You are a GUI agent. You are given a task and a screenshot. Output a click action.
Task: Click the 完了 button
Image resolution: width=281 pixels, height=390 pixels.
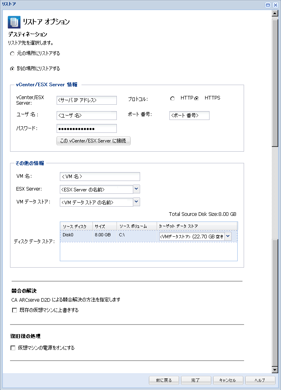click(196, 380)
